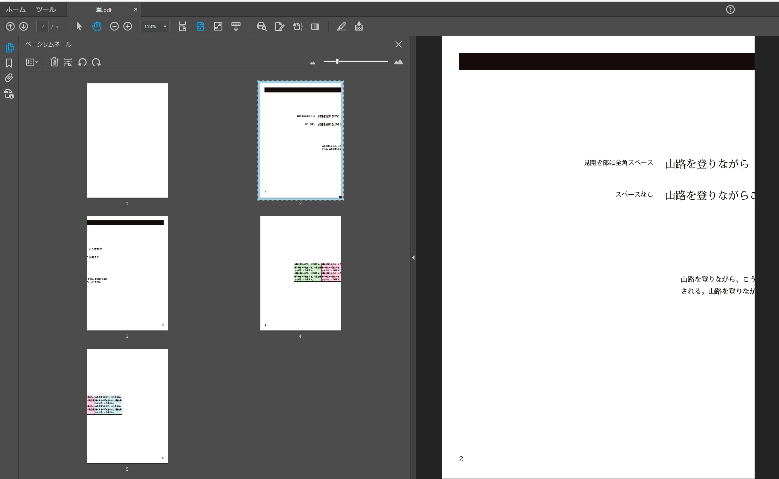The width and height of the screenshot is (779, 479).
Task: Select page 1 thumbnail
Action: click(x=127, y=140)
